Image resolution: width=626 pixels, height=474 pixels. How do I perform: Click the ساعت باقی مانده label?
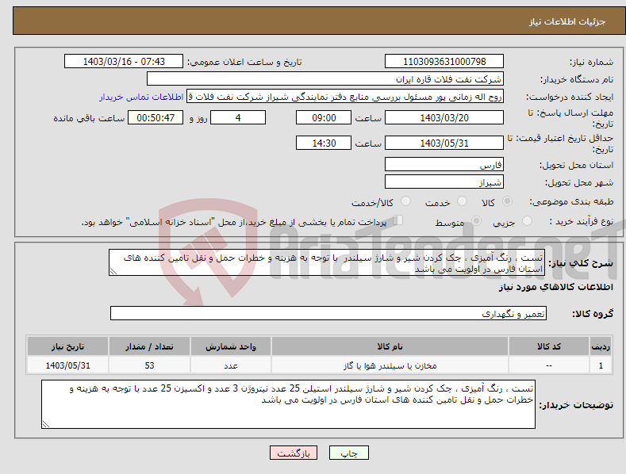[89, 118]
